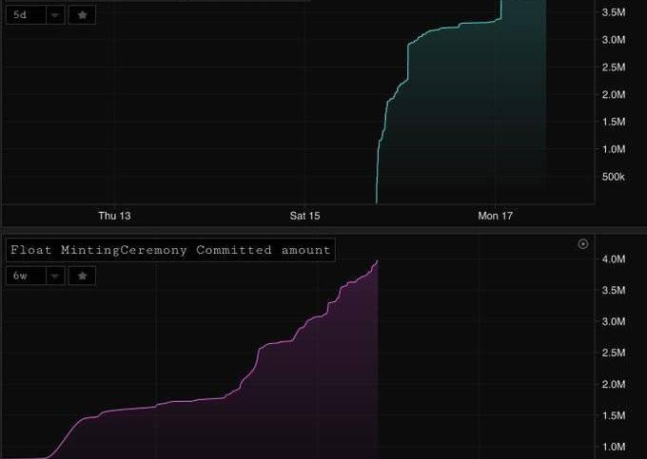
Task: Click the circular target icon on lower chart
Action: coord(583,244)
